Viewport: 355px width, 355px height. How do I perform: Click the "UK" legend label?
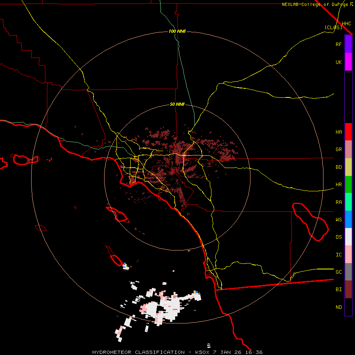click(x=338, y=62)
